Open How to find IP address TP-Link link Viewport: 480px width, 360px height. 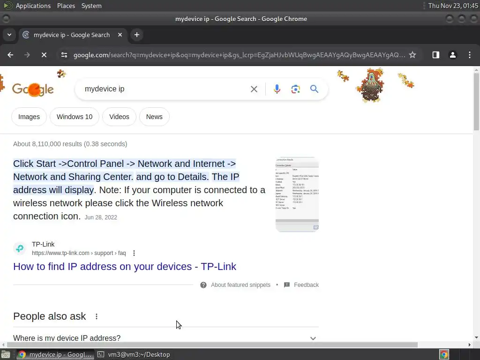coord(125,266)
